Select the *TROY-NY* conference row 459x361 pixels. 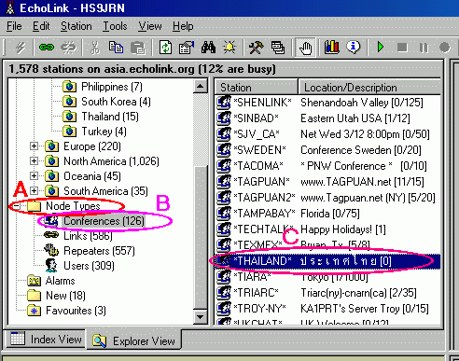[327, 309]
